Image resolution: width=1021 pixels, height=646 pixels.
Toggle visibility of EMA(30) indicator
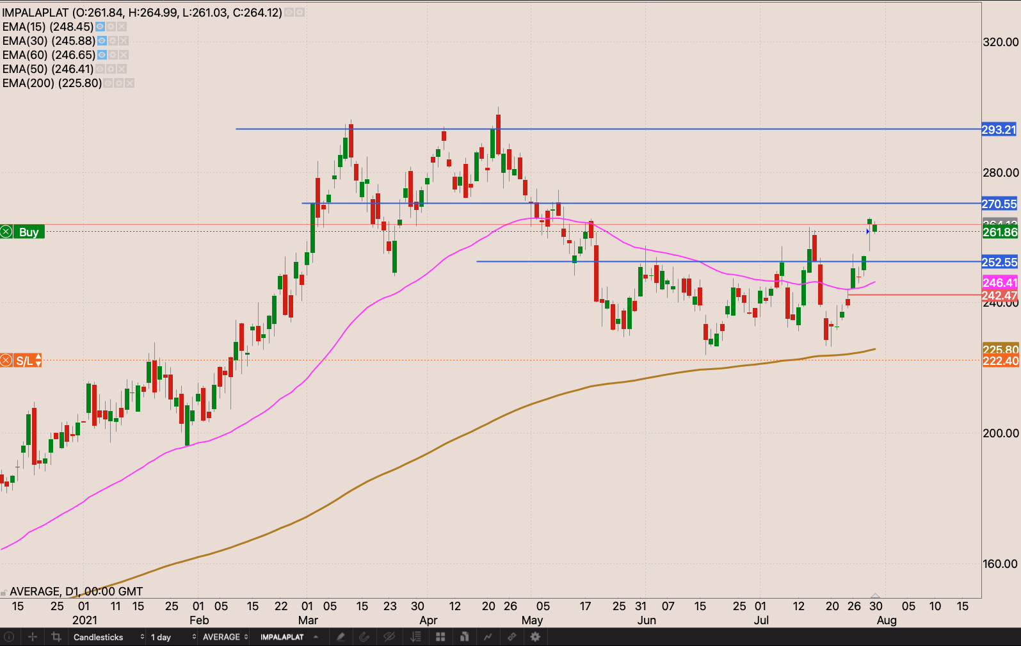point(102,41)
